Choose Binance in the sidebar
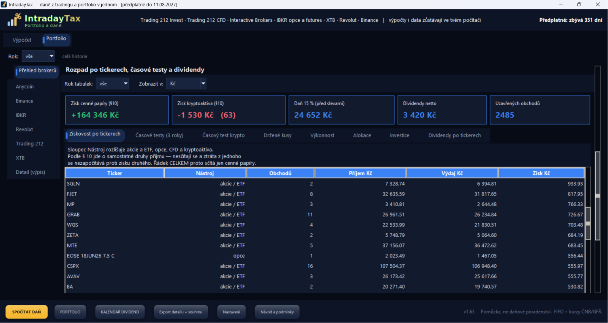 click(25, 101)
